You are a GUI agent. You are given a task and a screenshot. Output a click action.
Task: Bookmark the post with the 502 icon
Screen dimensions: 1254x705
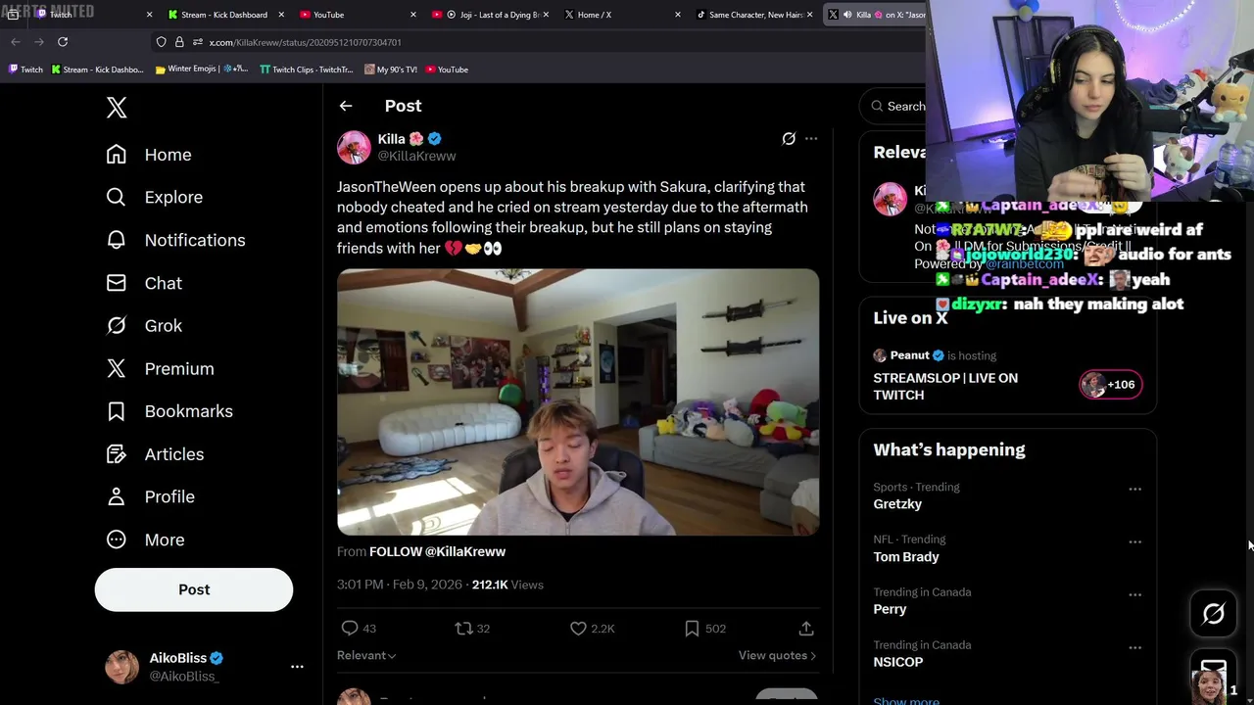(692, 629)
